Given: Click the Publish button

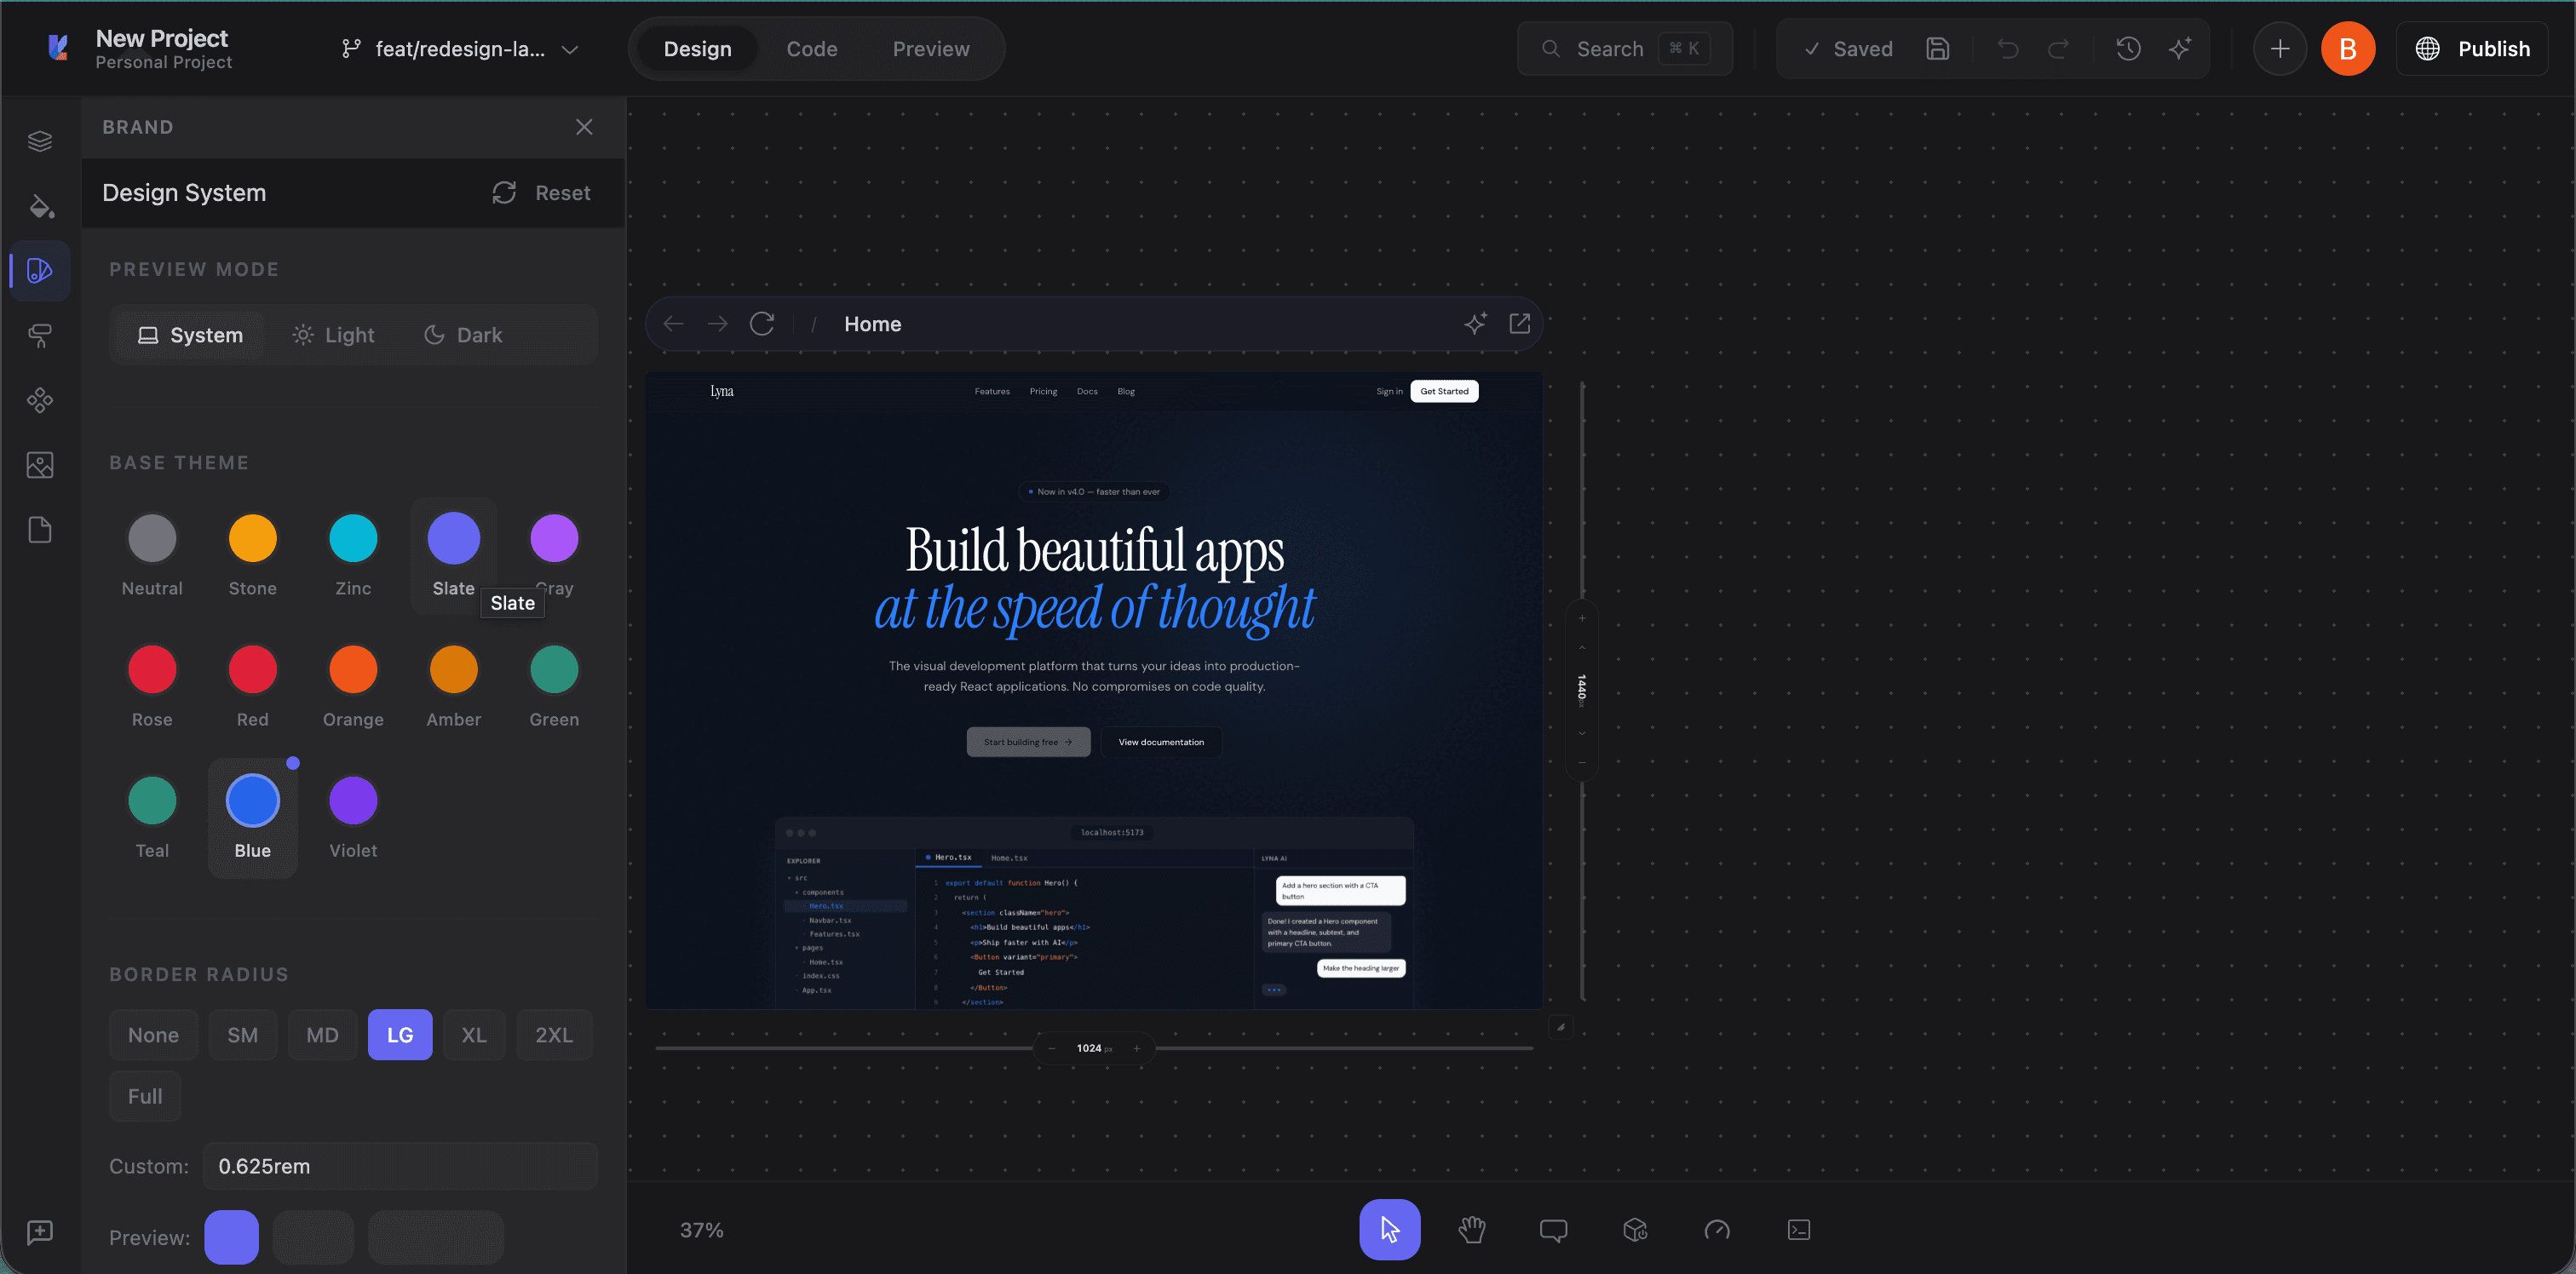Looking at the screenshot, I should [2472, 49].
